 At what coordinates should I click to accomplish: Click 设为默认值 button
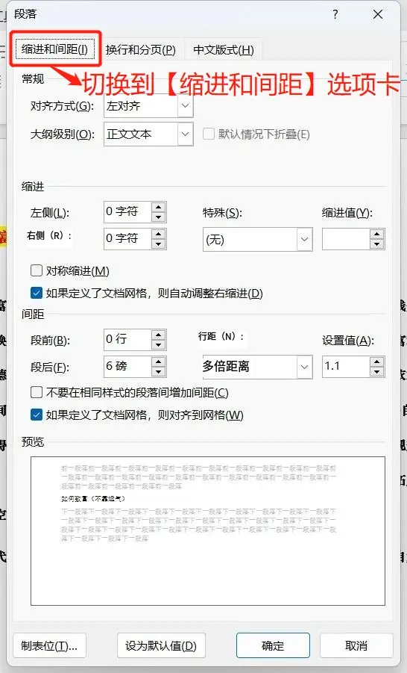(x=161, y=645)
